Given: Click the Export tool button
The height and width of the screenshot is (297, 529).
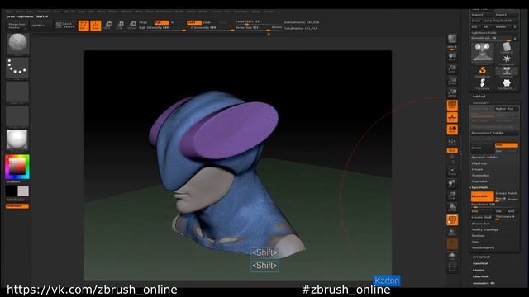Looking at the screenshot, I should point(507,15).
